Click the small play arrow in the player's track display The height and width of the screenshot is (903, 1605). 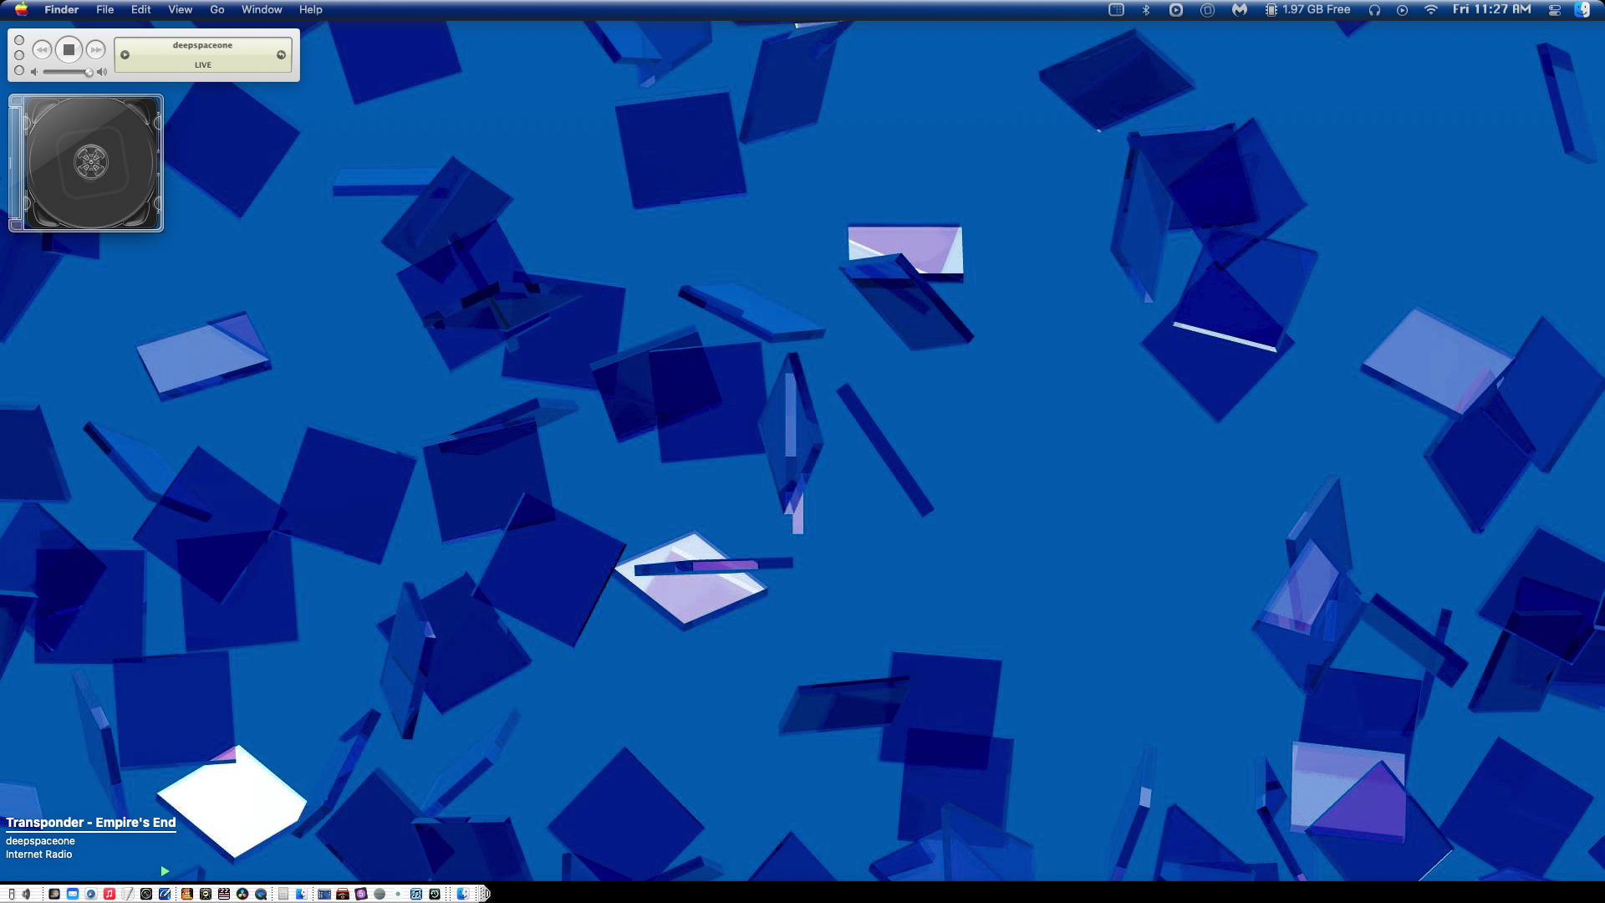tap(125, 55)
